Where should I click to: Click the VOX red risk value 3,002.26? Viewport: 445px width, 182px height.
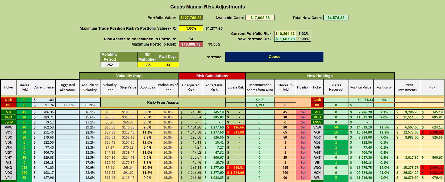[432, 173]
